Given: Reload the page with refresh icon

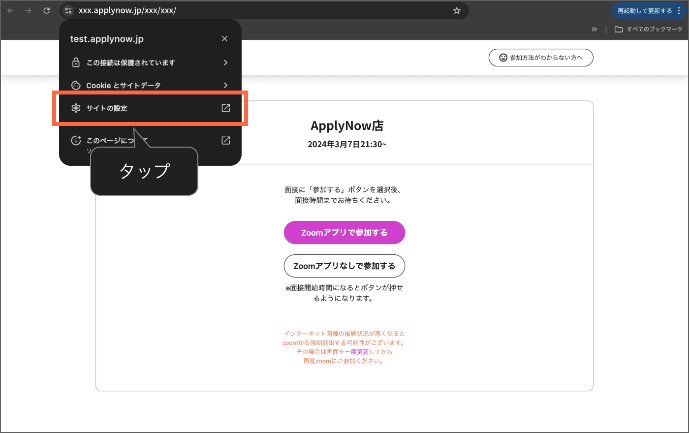Looking at the screenshot, I should [x=46, y=10].
